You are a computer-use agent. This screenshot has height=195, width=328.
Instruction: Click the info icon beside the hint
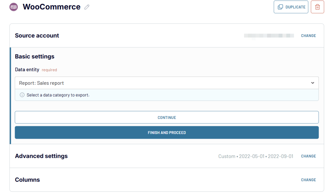click(x=22, y=95)
